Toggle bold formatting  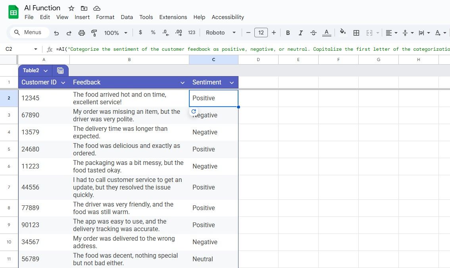click(288, 33)
